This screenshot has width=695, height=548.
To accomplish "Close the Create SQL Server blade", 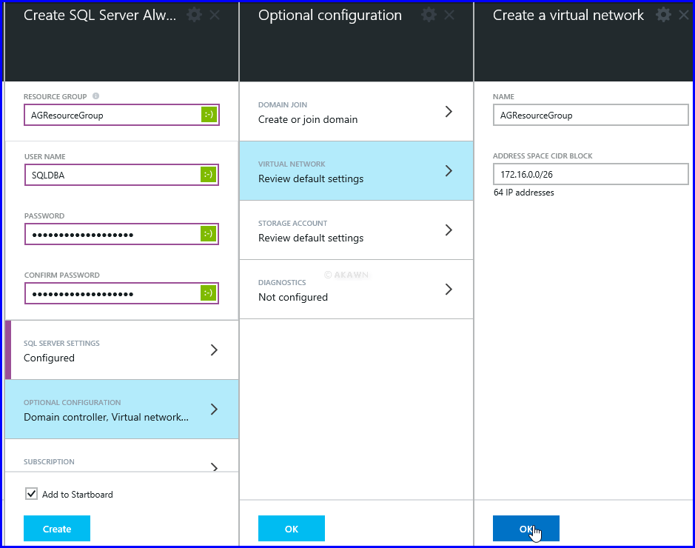I will point(215,16).
